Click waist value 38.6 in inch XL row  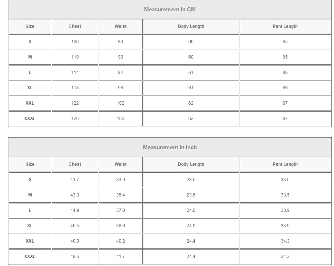[x=120, y=226]
